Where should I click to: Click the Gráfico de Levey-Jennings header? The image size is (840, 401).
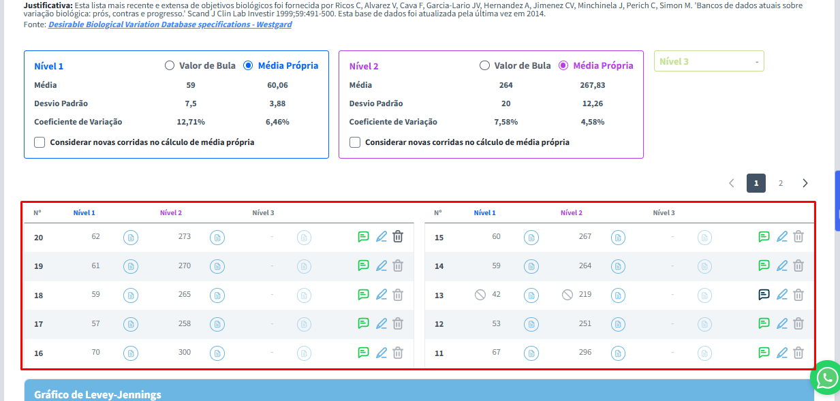point(97,394)
